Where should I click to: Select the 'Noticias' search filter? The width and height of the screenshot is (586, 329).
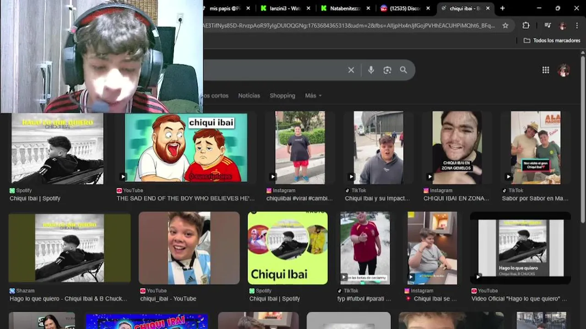tap(249, 96)
